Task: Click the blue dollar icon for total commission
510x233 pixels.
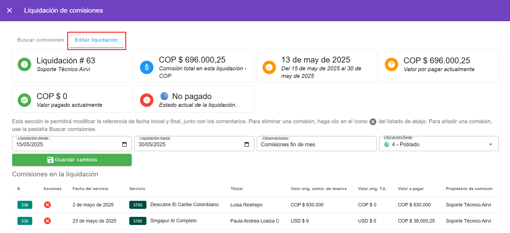Action: pos(147,67)
